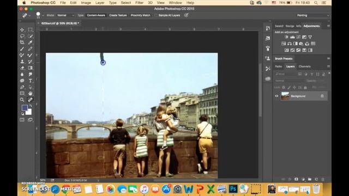This screenshot has height=196, width=349.
Task: Switch to the Channels tab
Action: (x=304, y=66)
